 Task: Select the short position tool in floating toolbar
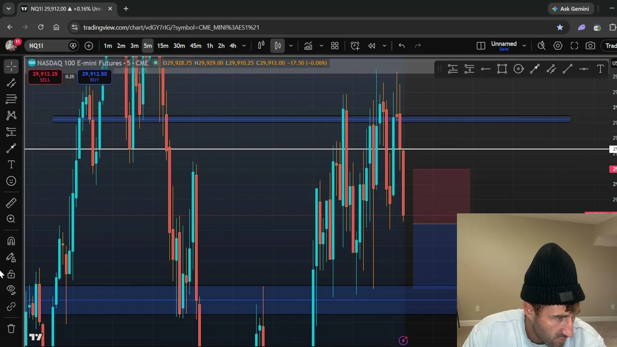click(x=469, y=69)
